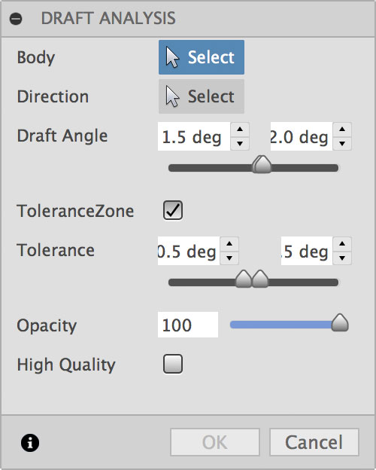
Task: Decrease the second Draft Angle value
Action: (x=342, y=143)
